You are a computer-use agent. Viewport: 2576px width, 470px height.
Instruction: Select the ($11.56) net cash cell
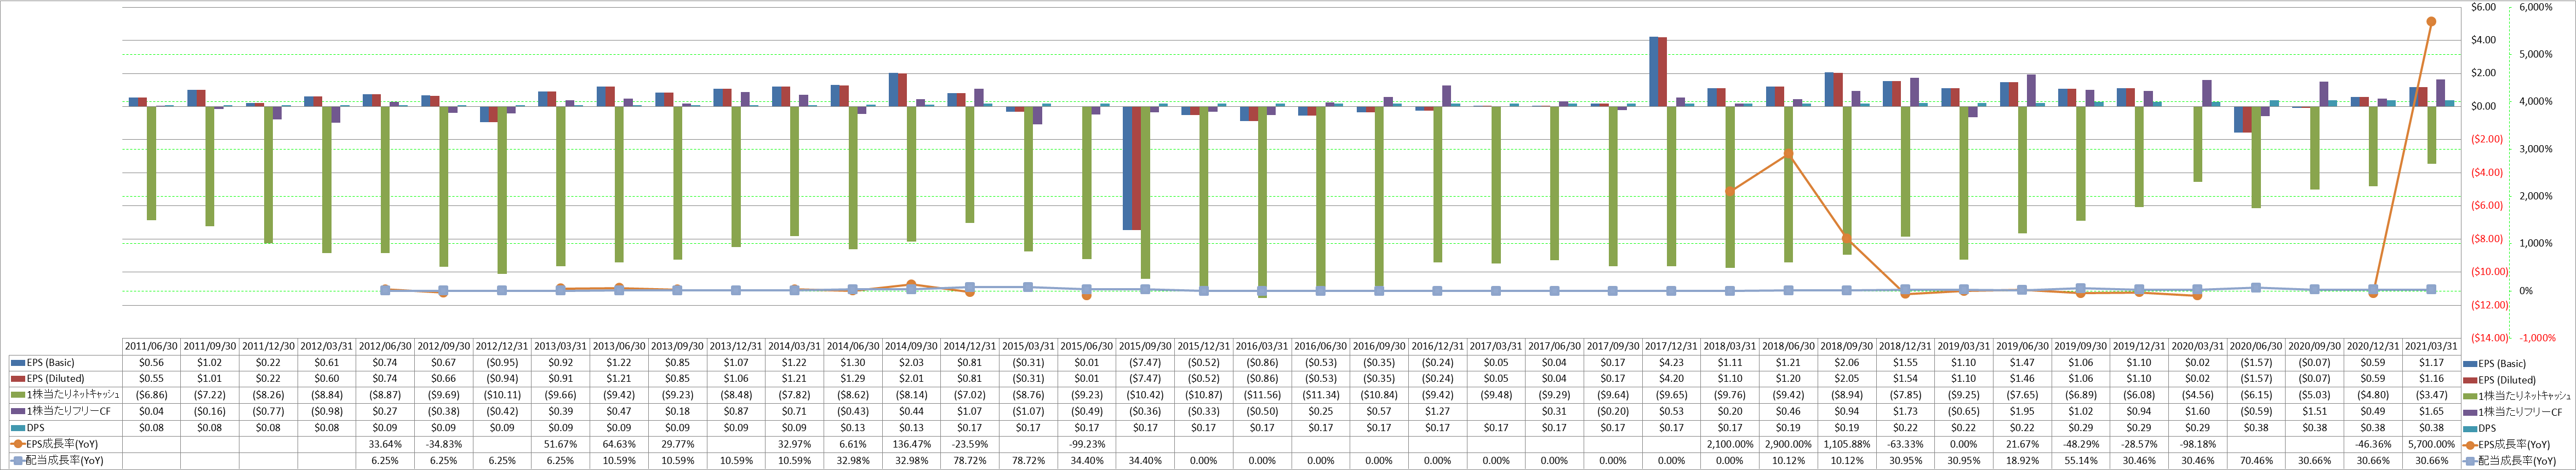[x=1262, y=395]
